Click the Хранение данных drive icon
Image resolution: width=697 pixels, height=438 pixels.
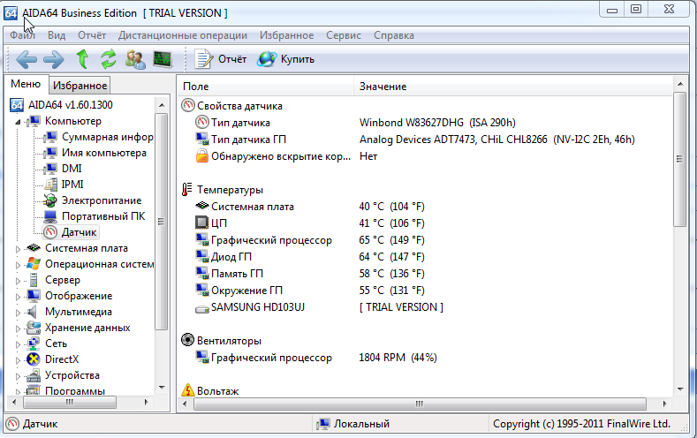click(x=34, y=328)
